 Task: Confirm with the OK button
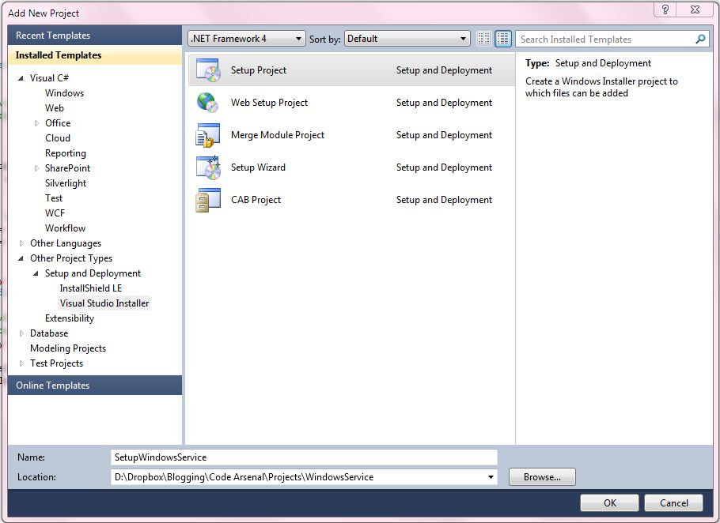(x=608, y=502)
